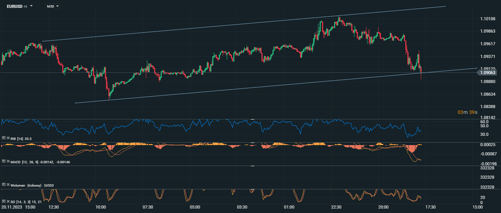
Task: Open settings icon for the RSI indicator
Action: pos(4,138)
